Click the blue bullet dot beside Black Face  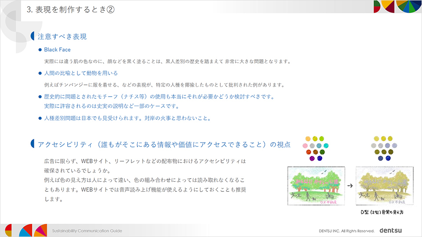40,50
